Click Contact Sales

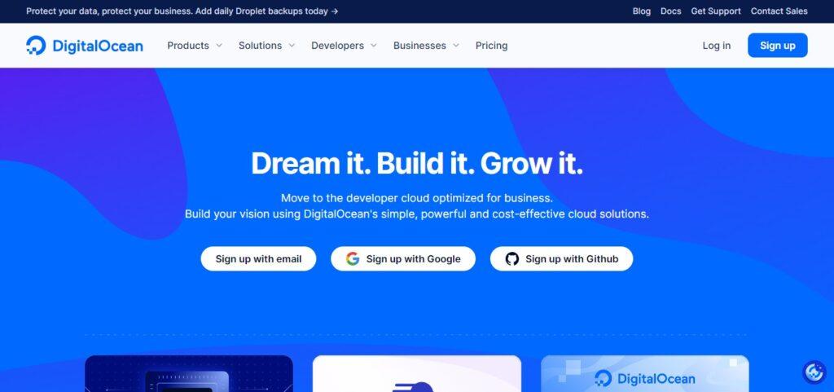pyautogui.click(x=779, y=11)
